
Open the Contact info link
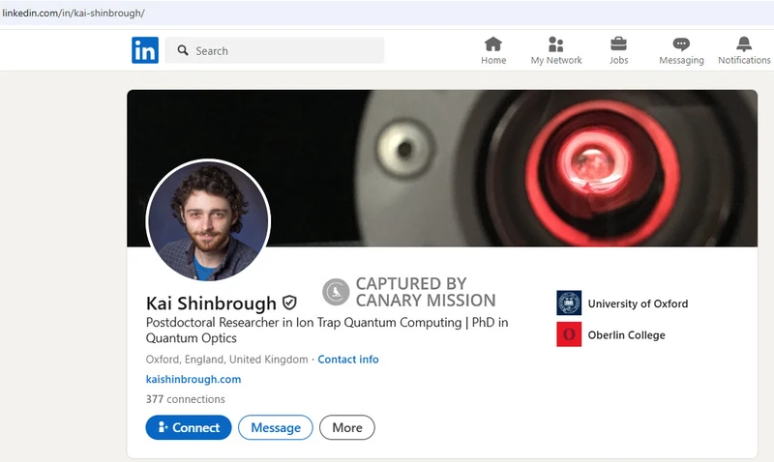348,360
